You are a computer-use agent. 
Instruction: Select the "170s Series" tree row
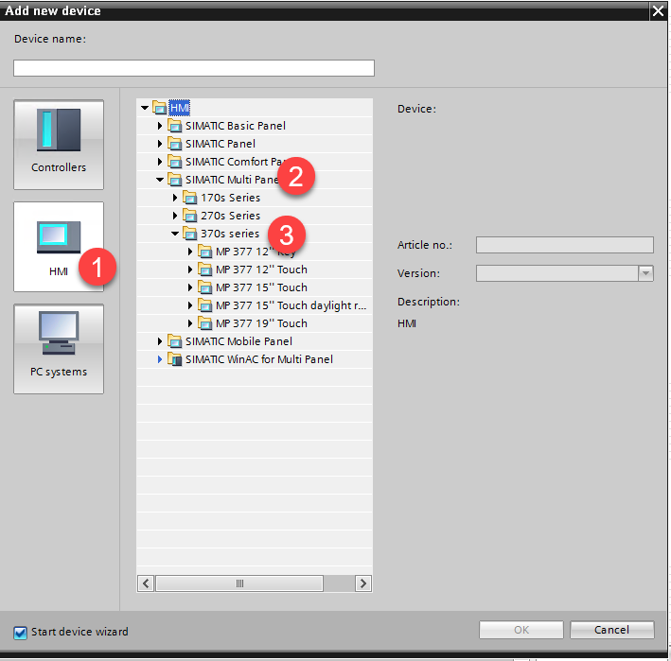point(255,198)
